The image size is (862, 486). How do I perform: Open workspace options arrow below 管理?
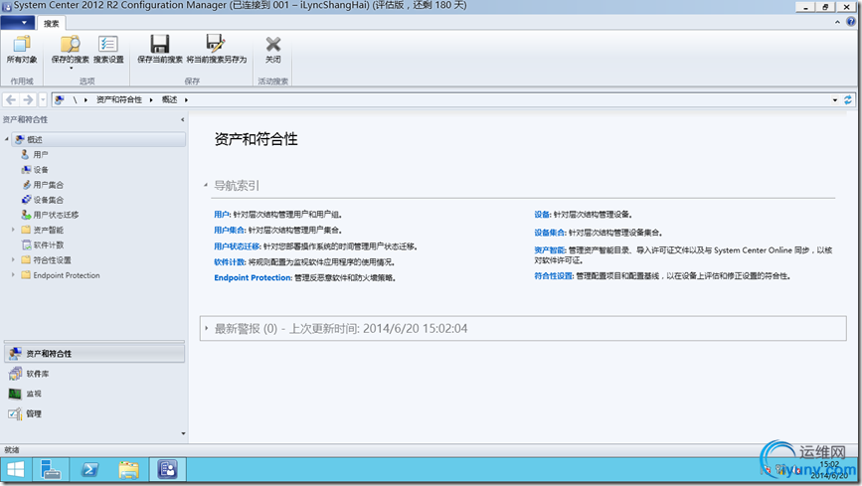pyautogui.click(x=183, y=433)
